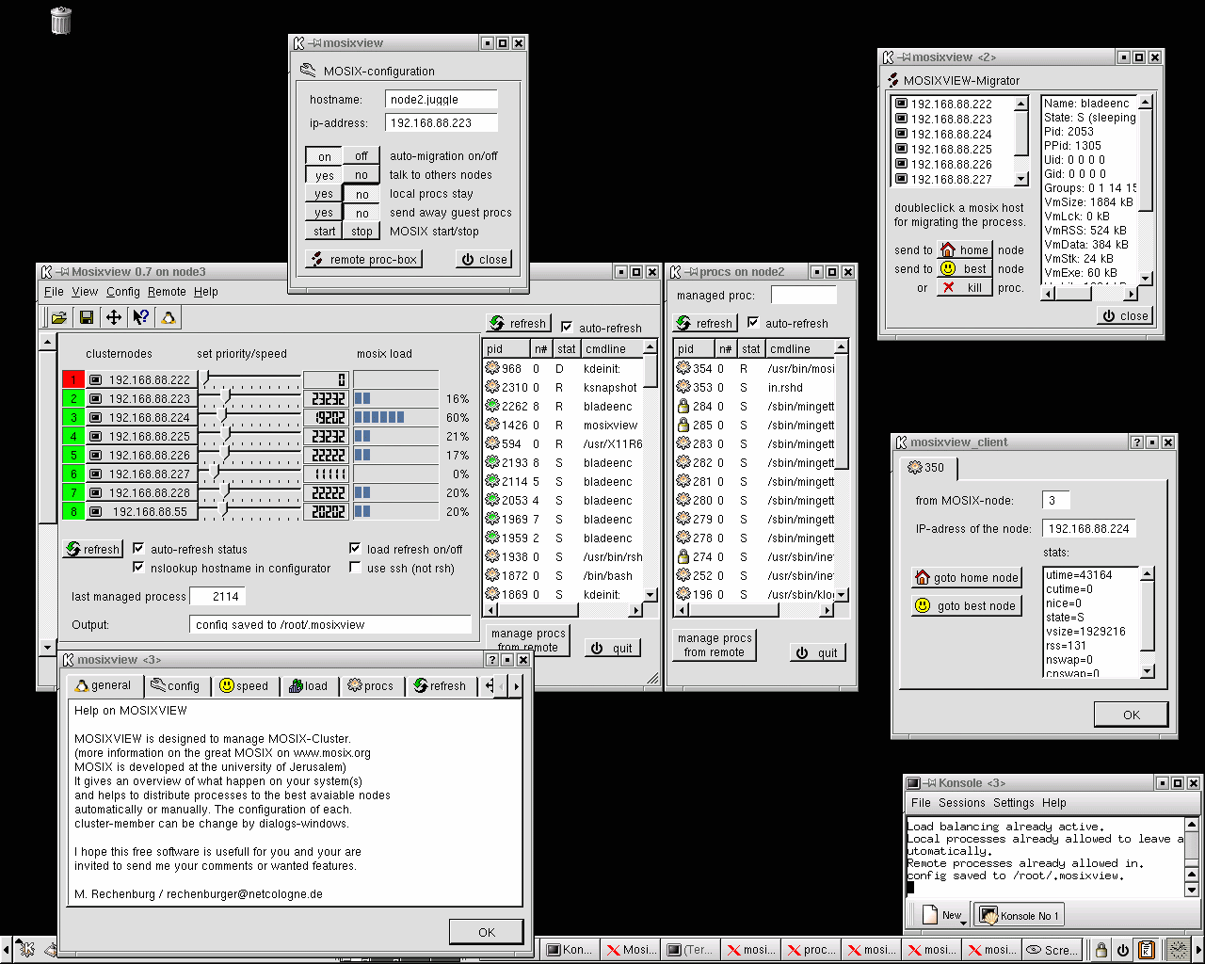The height and width of the screenshot is (964, 1205).
Task: Click the hostname input field
Action: point(441,99)
